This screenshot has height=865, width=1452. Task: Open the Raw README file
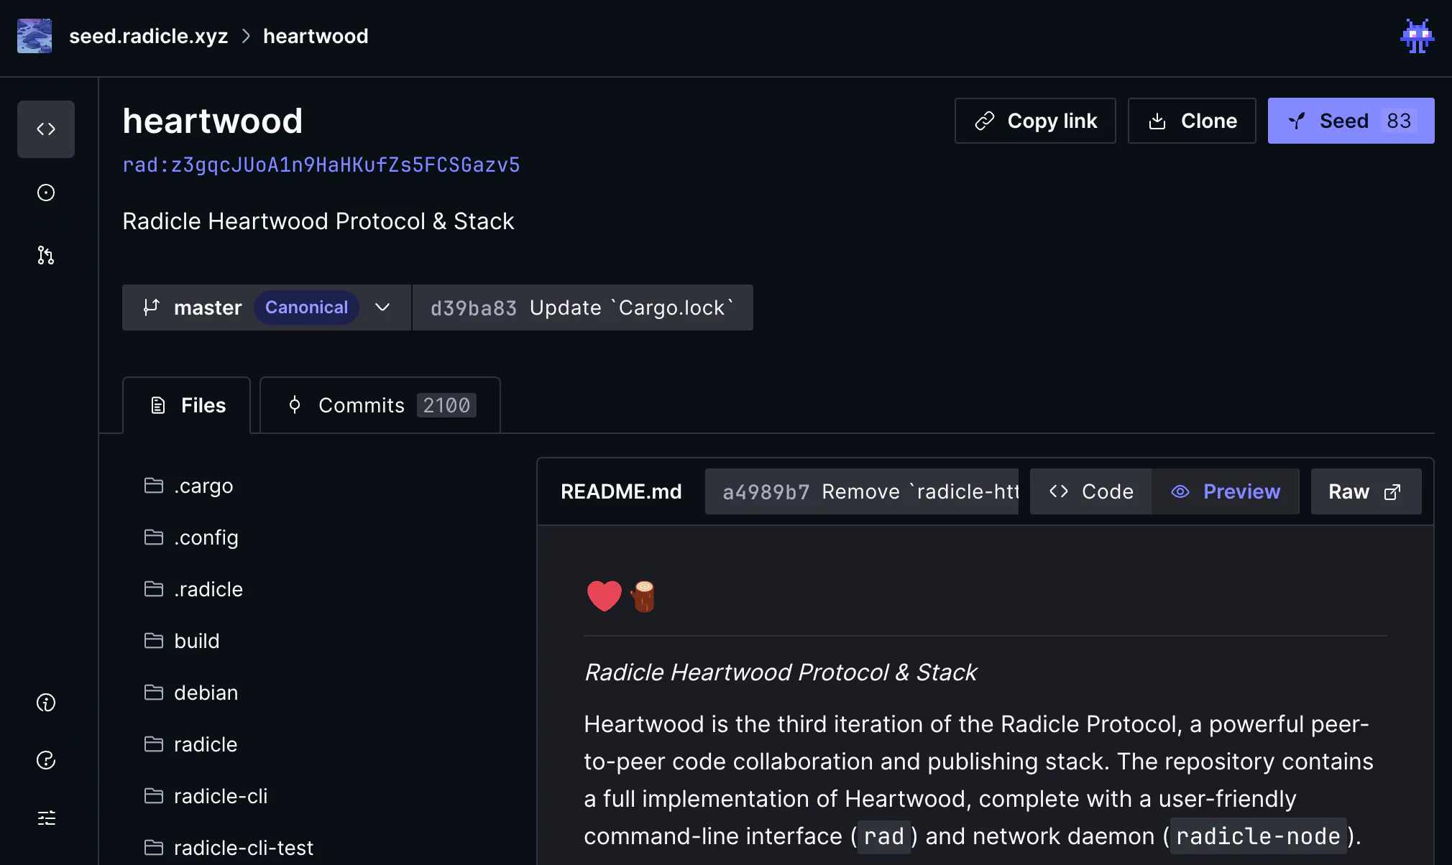1366,491
